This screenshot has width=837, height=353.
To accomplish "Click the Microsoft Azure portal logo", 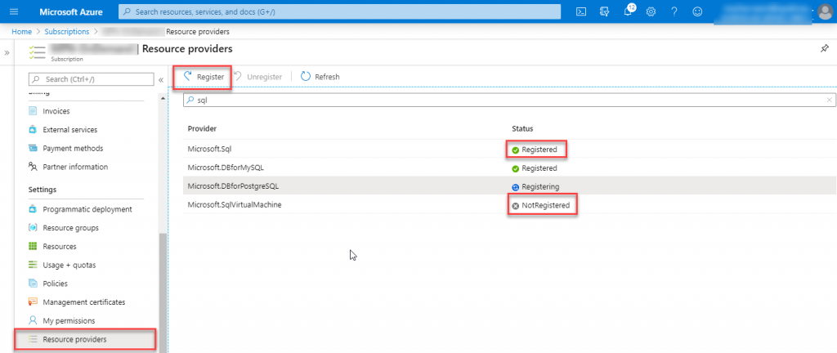I will tap(71, 11).
